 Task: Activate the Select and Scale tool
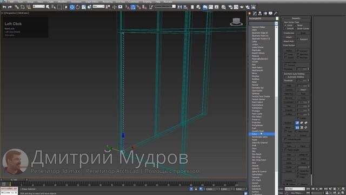84,7
